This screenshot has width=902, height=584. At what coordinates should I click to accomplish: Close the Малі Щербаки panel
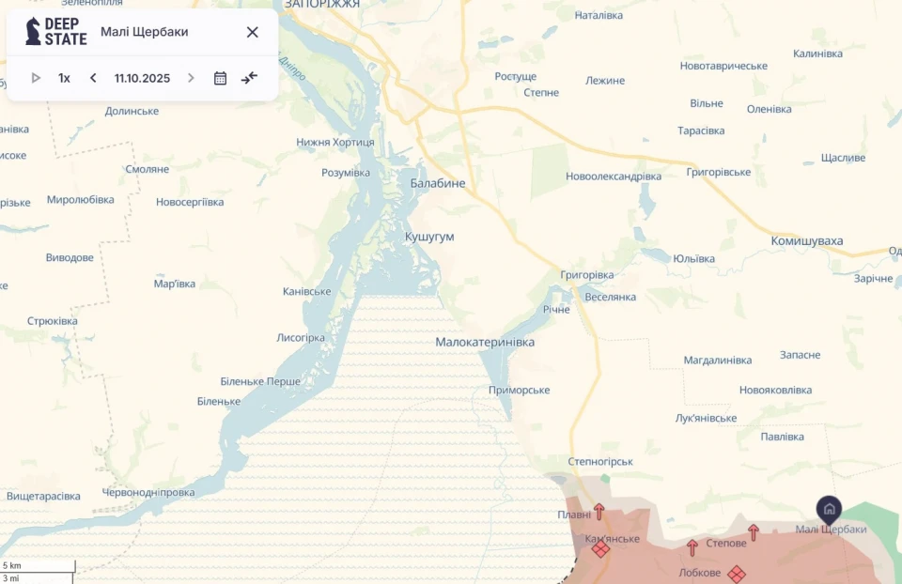point(252,32)
